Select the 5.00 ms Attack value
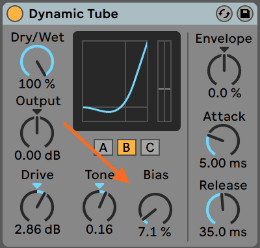Screen dimensions: 260x248 coord(223,163)
